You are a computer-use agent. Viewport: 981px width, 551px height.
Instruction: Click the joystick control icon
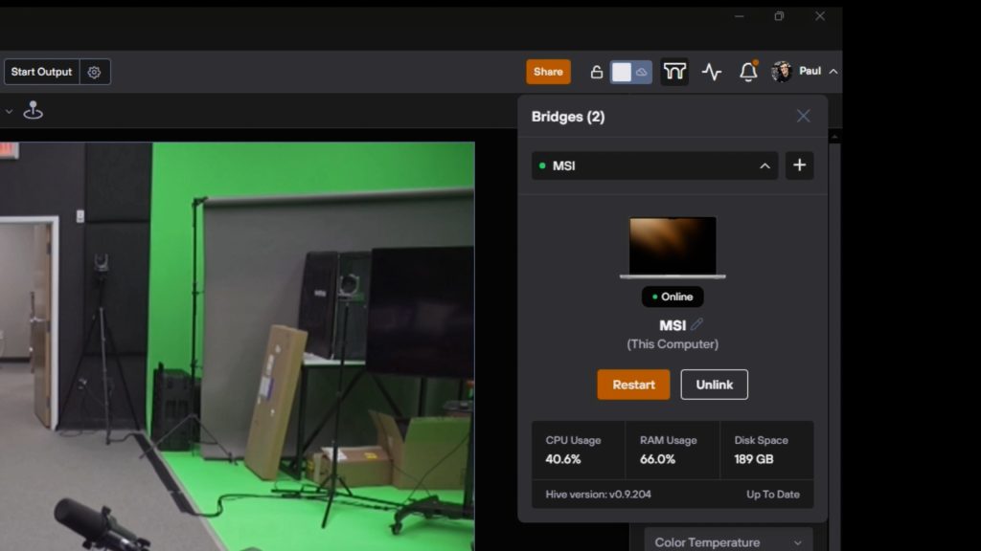click(x=34, y=111)
